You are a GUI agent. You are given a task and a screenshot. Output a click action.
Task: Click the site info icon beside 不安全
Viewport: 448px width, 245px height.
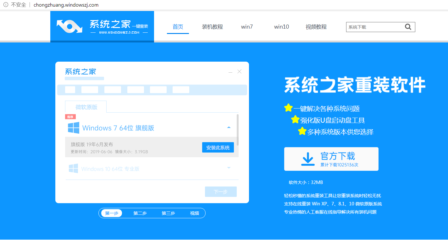pyautogui.click(x=6, y=5)
